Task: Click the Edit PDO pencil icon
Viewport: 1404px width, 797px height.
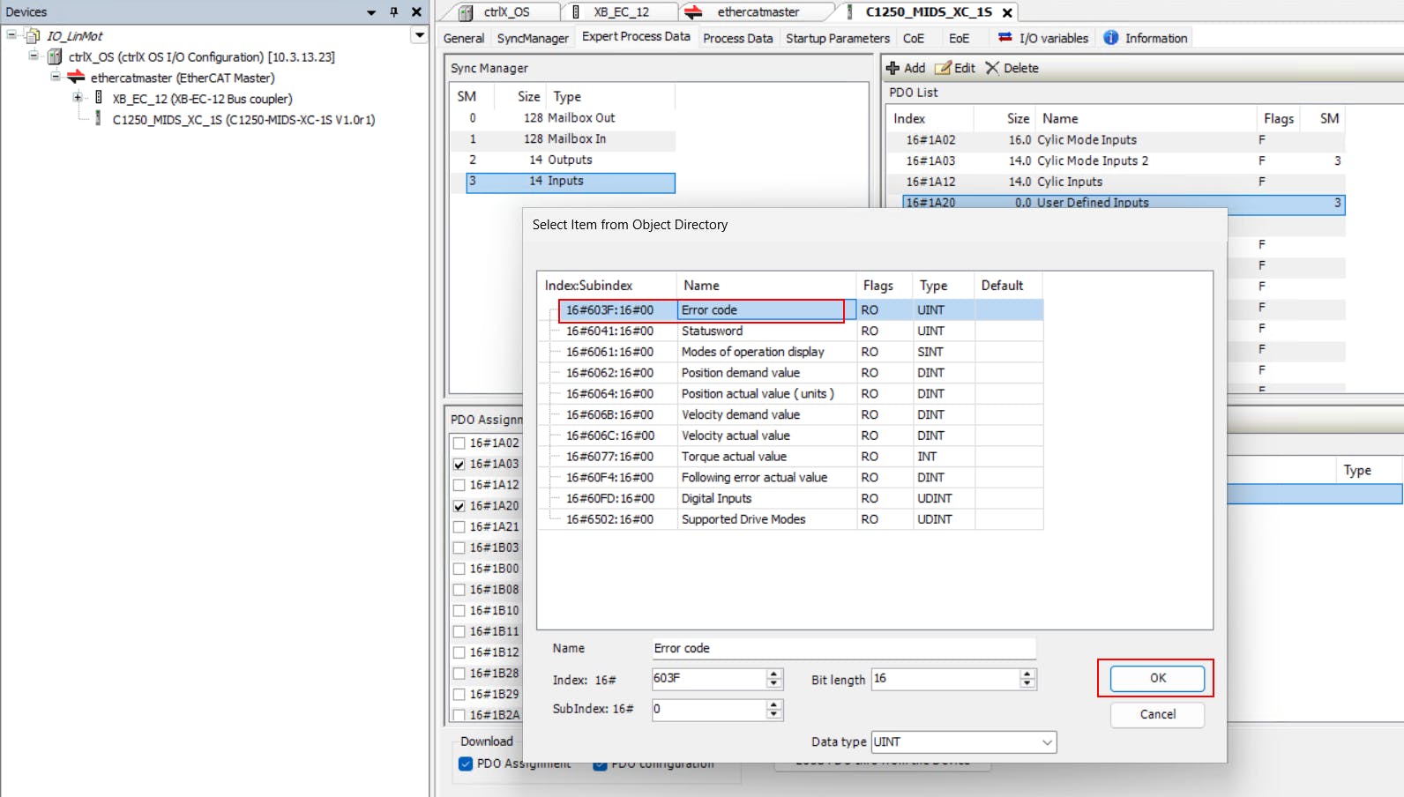Action: [943, 68]
